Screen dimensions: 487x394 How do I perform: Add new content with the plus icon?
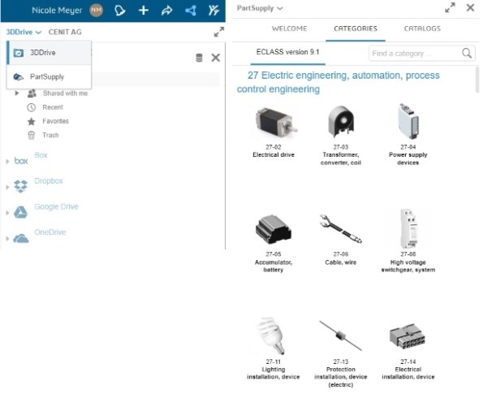click(143, 11)
